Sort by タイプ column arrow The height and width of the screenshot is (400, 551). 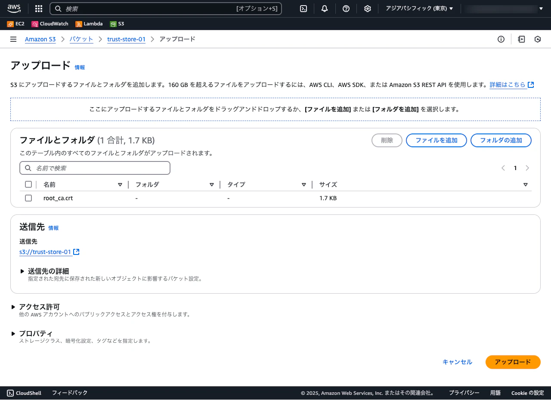click(304, 185)
